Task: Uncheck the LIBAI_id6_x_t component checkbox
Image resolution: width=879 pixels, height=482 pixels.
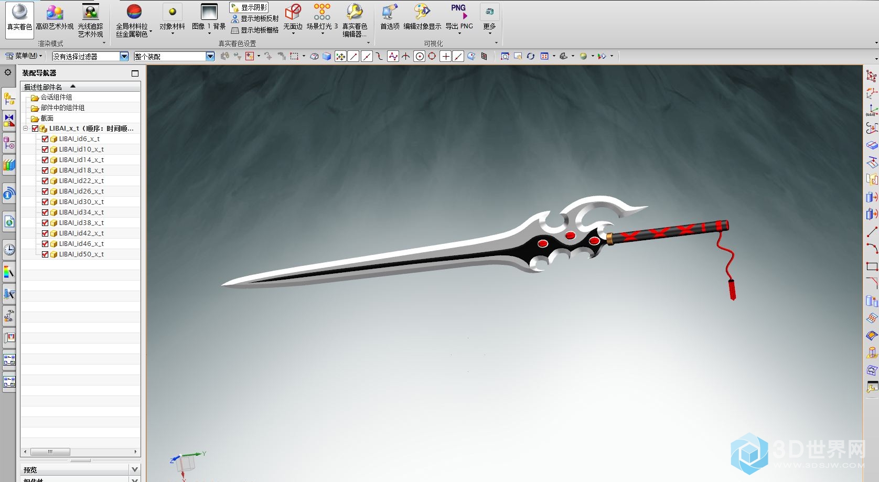Action: (x=45, y=139)
